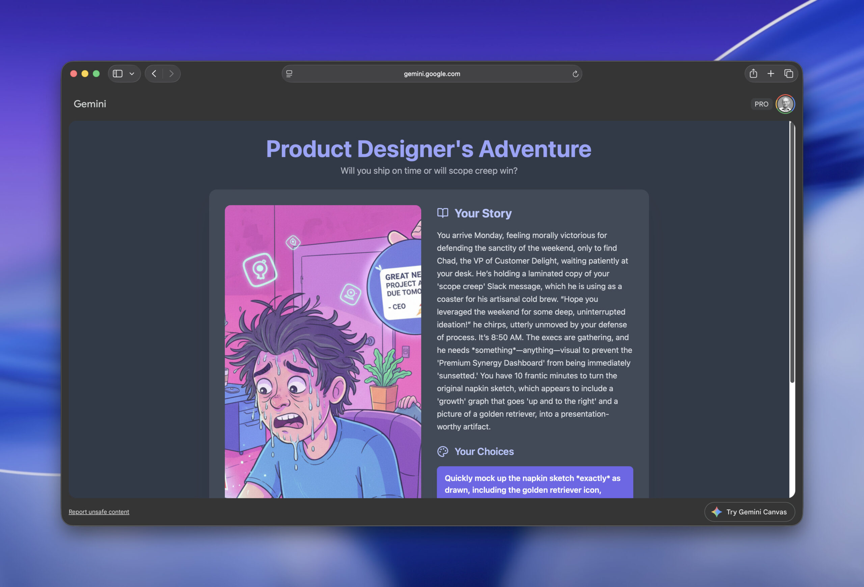Reload the page using refresh icon
The height and width of the screenshot is (587, 864).
(x=575, y=74)
